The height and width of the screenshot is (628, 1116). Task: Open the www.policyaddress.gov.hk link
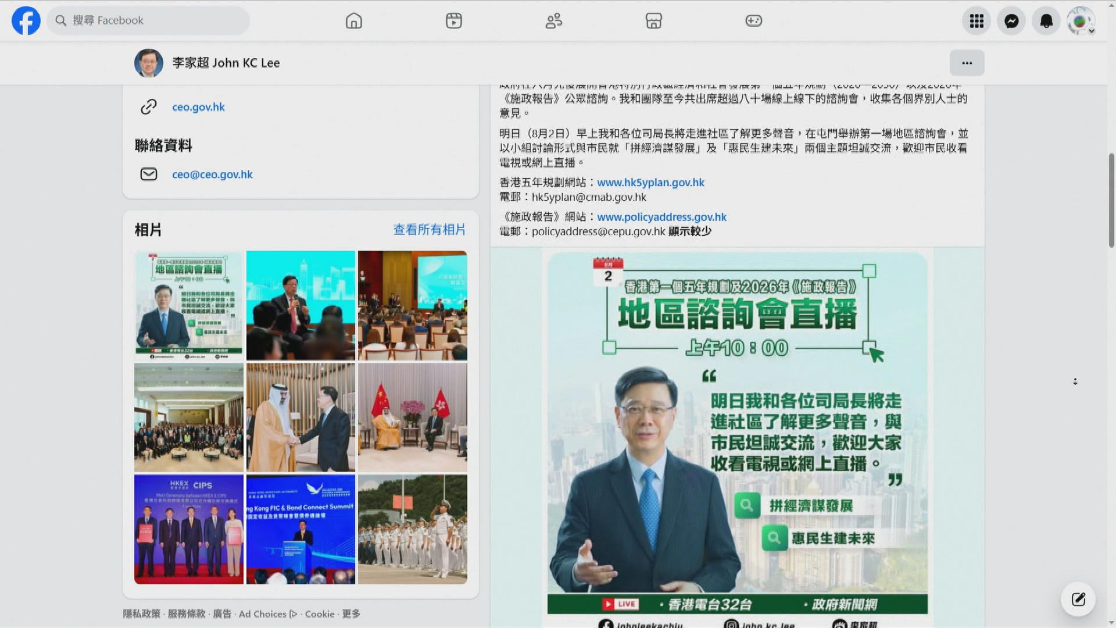[x=661, y=217]
